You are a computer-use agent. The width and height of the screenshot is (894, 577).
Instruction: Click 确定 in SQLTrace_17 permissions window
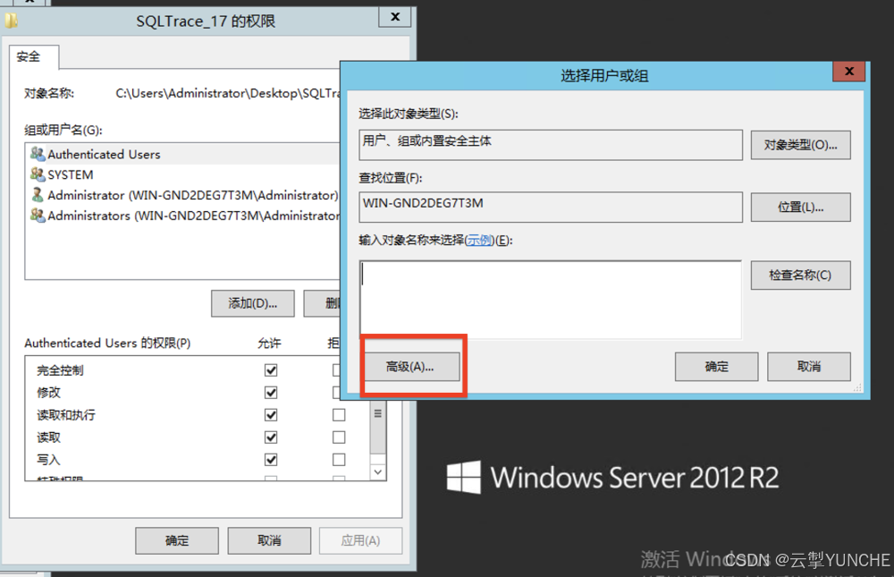coord(177,540)
